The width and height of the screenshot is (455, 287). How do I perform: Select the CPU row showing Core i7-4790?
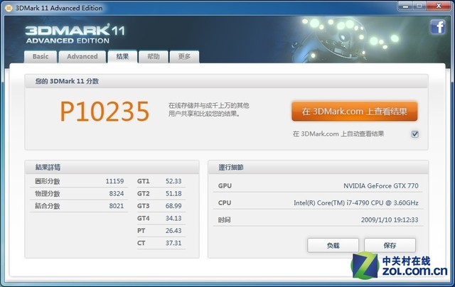[318, 203]
